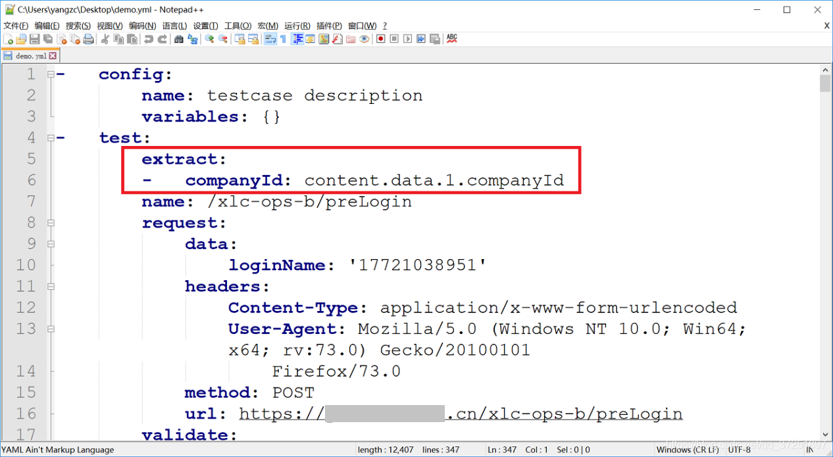The height and width of the screenshot is (457, 833).
Task: Click the Copy toolbar icon
Action: [118, 39]
